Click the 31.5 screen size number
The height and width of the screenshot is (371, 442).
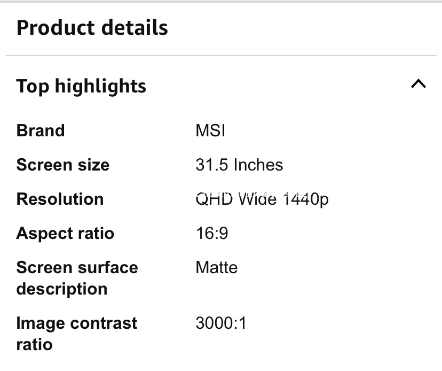(x=209, y=165)
